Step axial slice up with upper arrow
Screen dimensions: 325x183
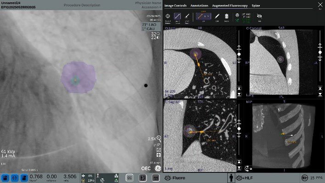point(239,48)
